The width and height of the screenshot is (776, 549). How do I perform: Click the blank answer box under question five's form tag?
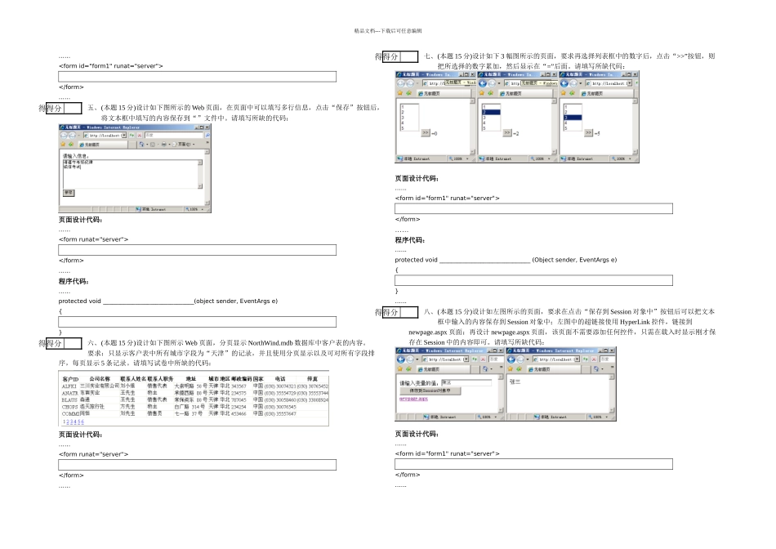click(198, 250)
